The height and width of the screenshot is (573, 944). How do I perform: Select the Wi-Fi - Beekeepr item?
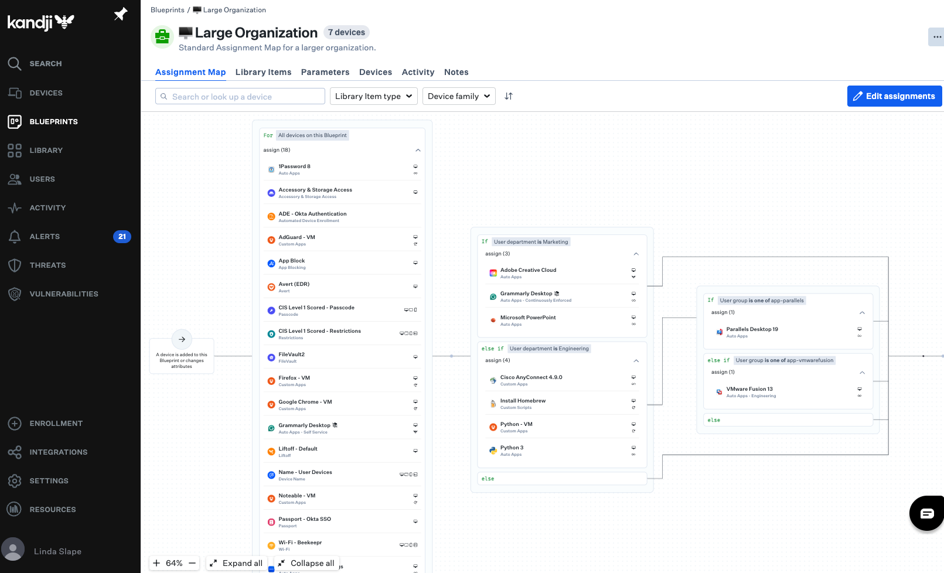(x=343, y=545)
